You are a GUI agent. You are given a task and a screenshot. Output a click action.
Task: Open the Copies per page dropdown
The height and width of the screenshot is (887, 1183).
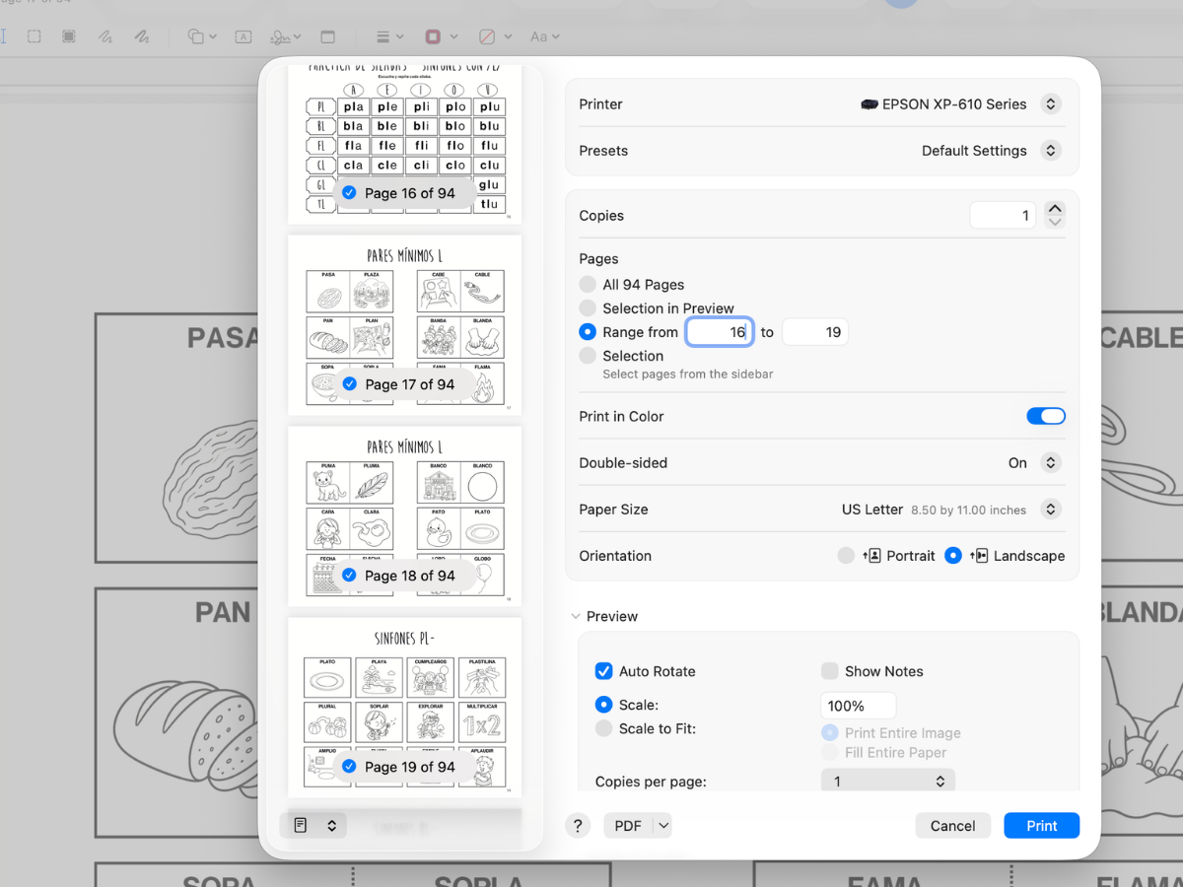click(x=887, y=782)
